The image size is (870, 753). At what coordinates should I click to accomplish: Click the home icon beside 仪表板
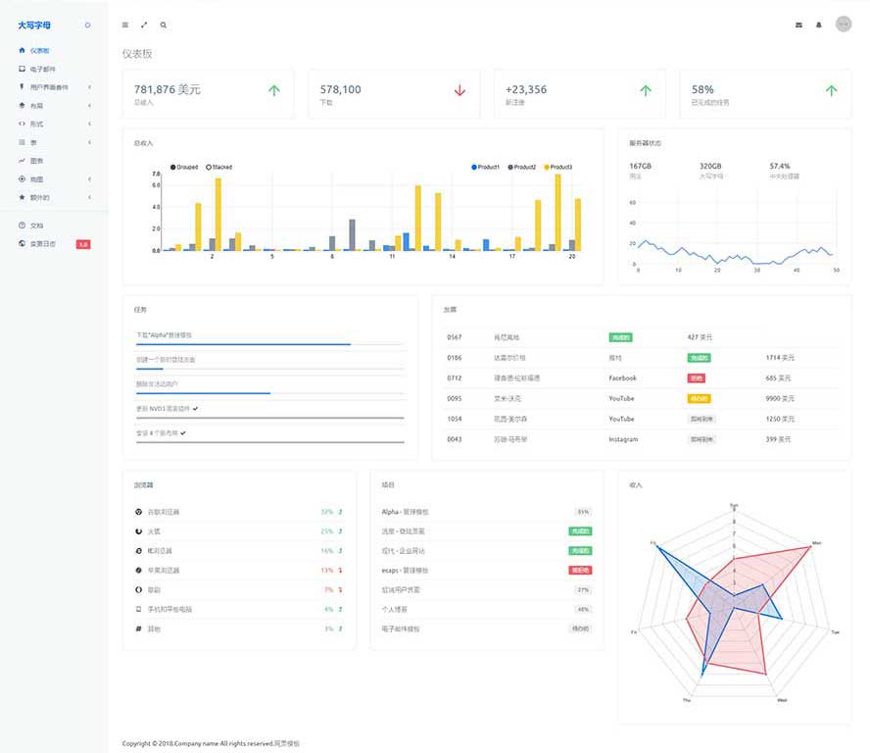(22, 50)
